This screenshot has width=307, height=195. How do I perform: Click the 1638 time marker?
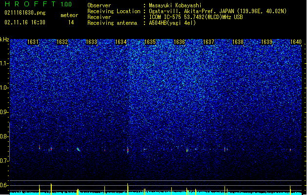238,42
